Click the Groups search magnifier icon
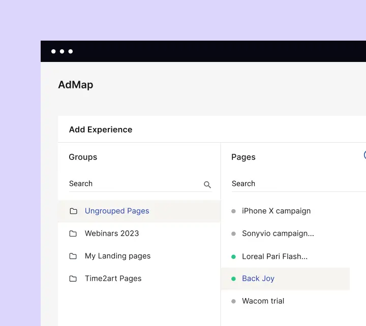This screenshot has height=326, width=366. (x=207, y=185)
